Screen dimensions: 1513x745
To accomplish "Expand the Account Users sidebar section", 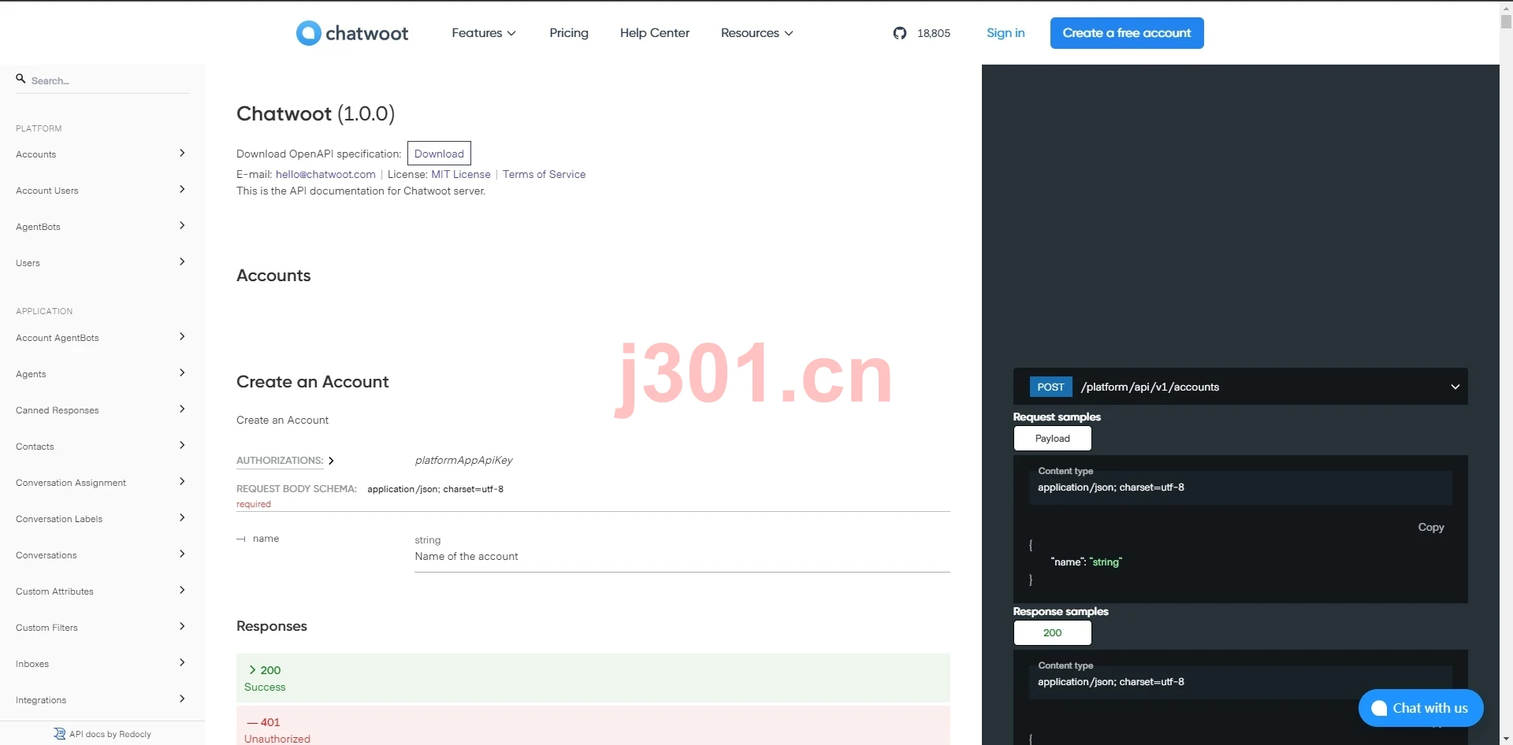I will (x=102, y=191).
